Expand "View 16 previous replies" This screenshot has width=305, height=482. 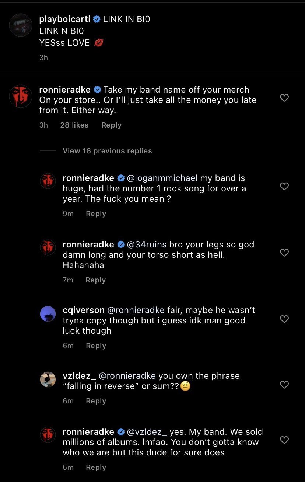(107, 151)
